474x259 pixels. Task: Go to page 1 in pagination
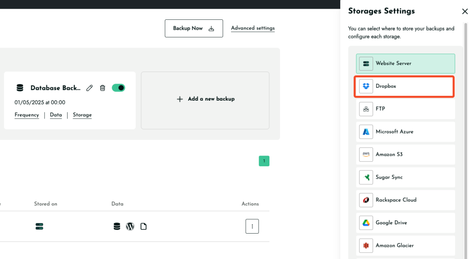pyautogui.click(x=264, y=161)
